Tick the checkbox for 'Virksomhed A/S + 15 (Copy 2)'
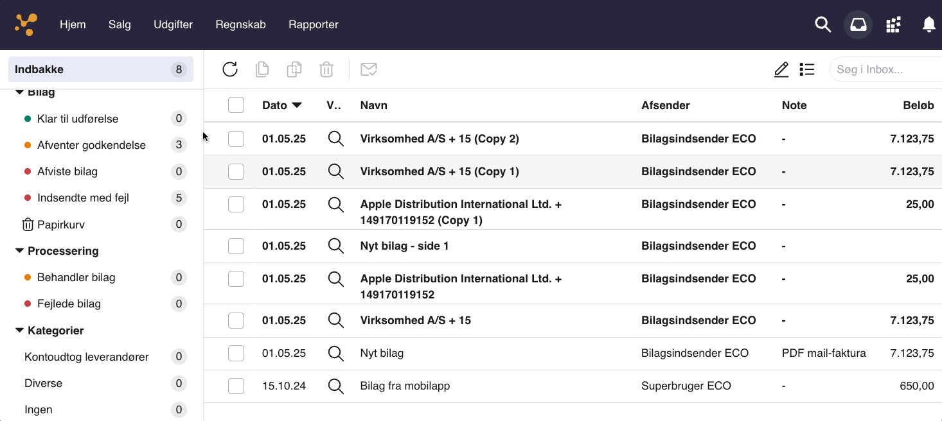This screenshot has width=942, height=421. coord(236,139)
